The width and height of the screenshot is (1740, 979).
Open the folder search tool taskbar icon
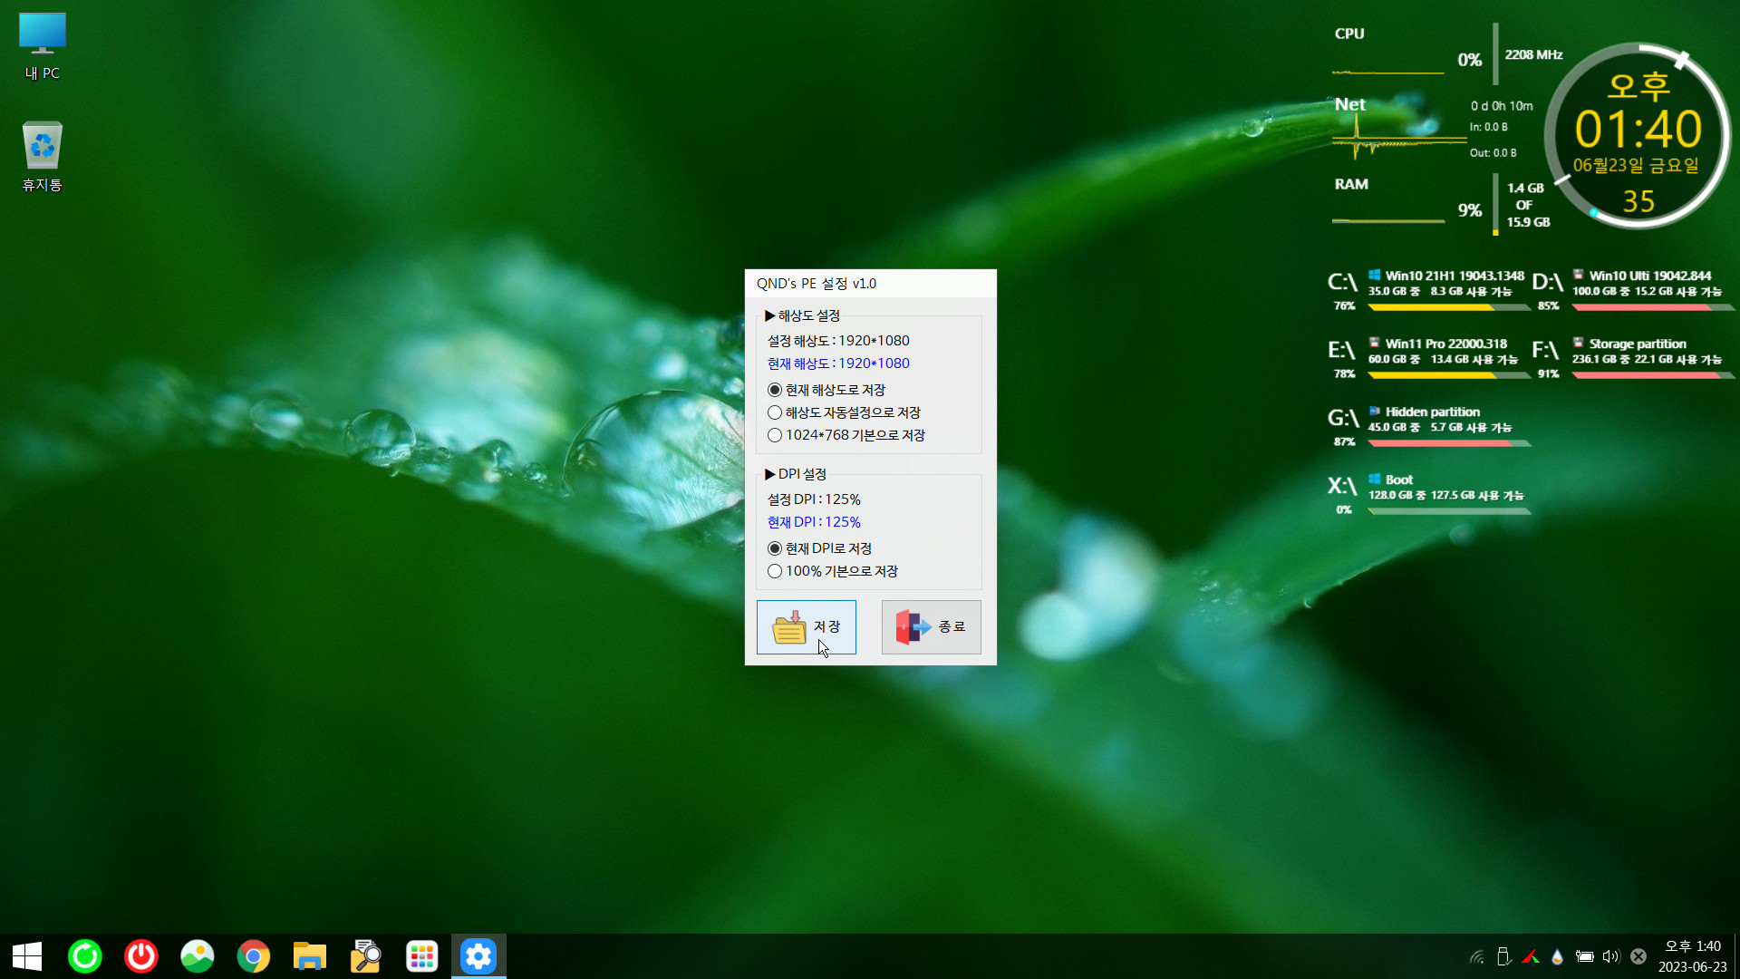tap(366, 956)
